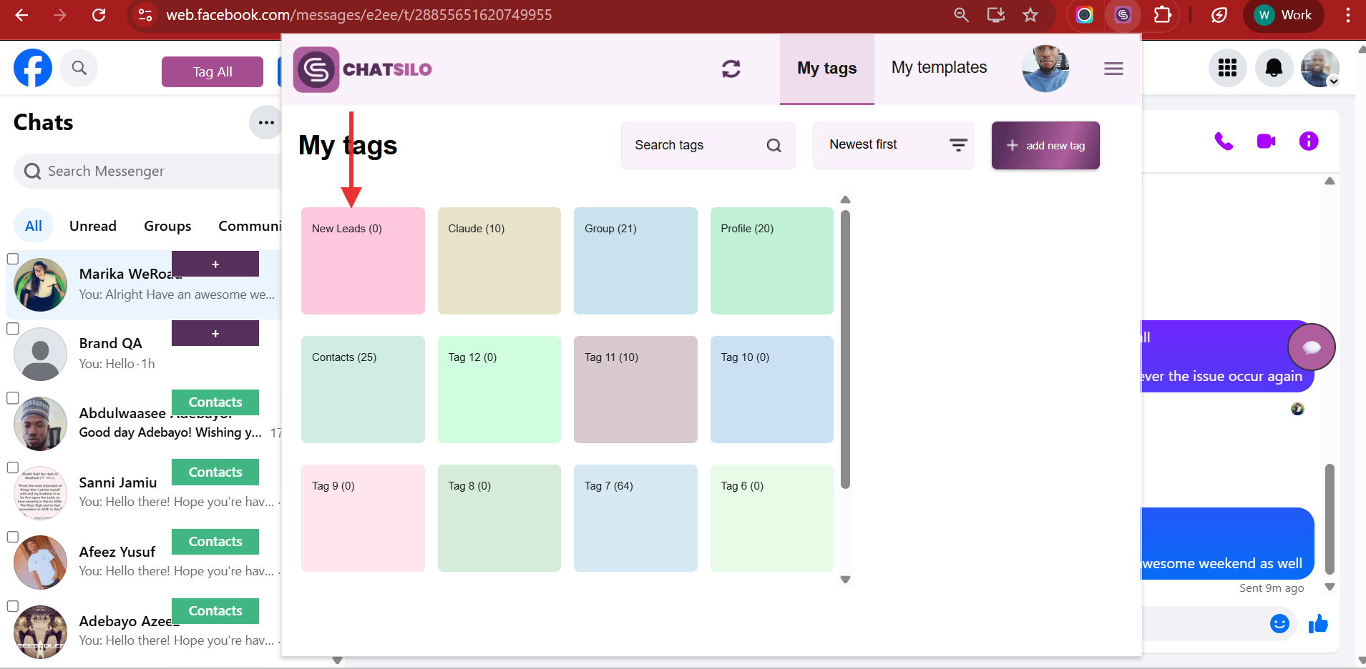Tick the checkbox next to Brand QA
The height and width of the screenshot is (669, 1366).
(12, 329)
